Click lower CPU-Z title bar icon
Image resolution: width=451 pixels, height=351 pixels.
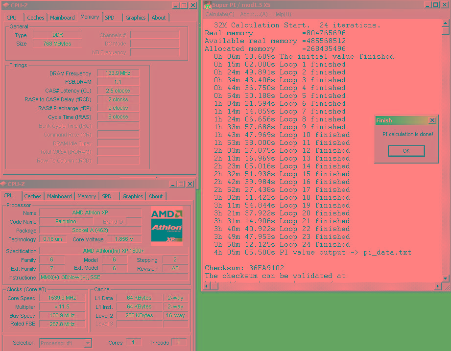(3, 184)
